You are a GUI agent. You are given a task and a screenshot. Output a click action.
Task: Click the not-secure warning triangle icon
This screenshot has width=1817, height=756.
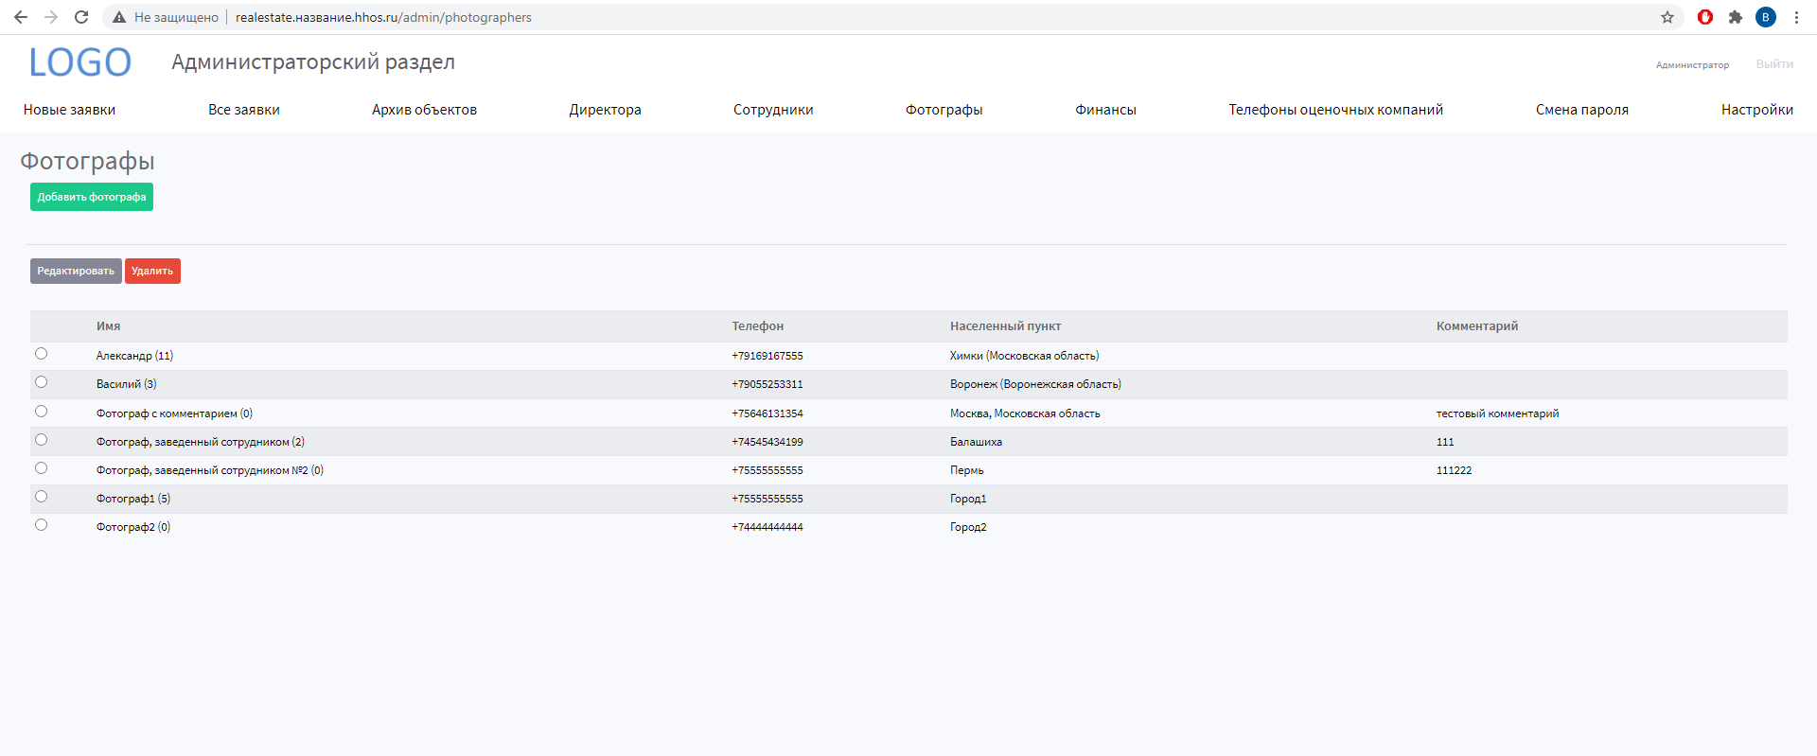click(x=119, y=17)
